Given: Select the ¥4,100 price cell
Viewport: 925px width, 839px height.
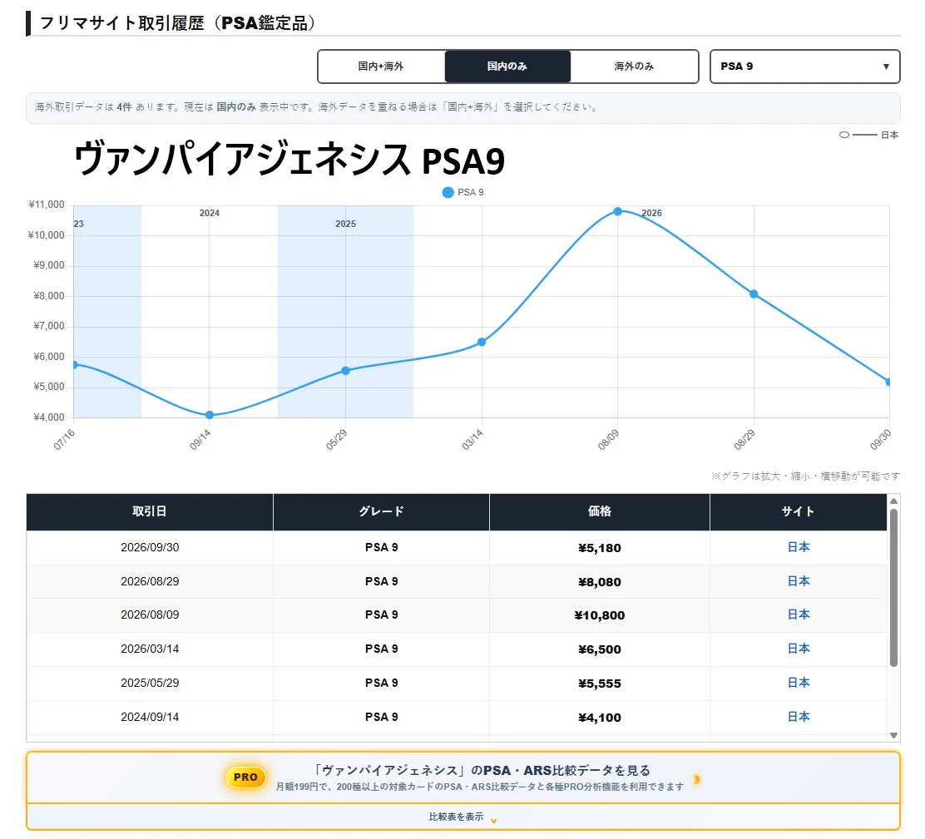Looking at the screenshot, I should (x=600, y=718).
